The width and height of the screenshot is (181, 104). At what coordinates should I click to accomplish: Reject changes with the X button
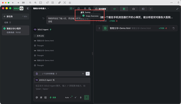tap(83, 74)
